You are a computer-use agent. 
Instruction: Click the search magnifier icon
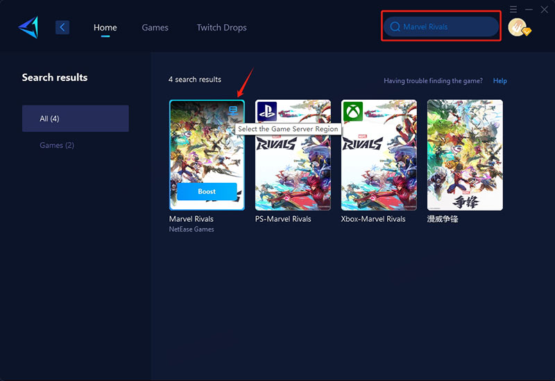pyautogui.click(x=395, y=27)
